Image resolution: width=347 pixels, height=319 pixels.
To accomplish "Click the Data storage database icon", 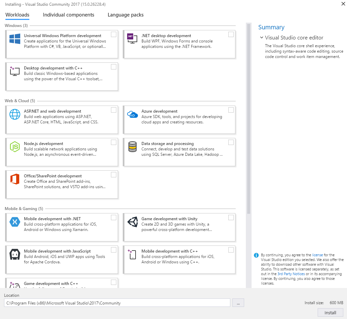I will pos(132,147).
